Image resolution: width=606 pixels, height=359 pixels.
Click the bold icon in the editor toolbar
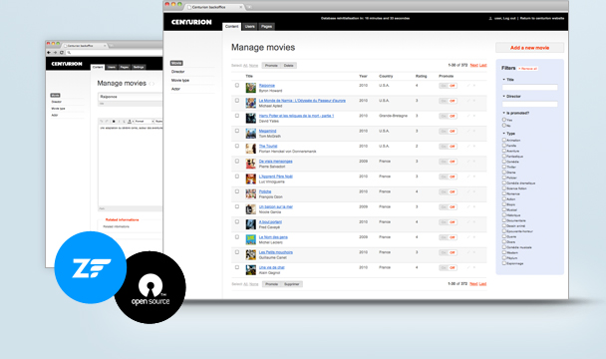point(114,122)
